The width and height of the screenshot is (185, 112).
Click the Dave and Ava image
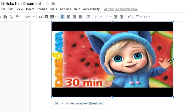click(x=112, y=59)
